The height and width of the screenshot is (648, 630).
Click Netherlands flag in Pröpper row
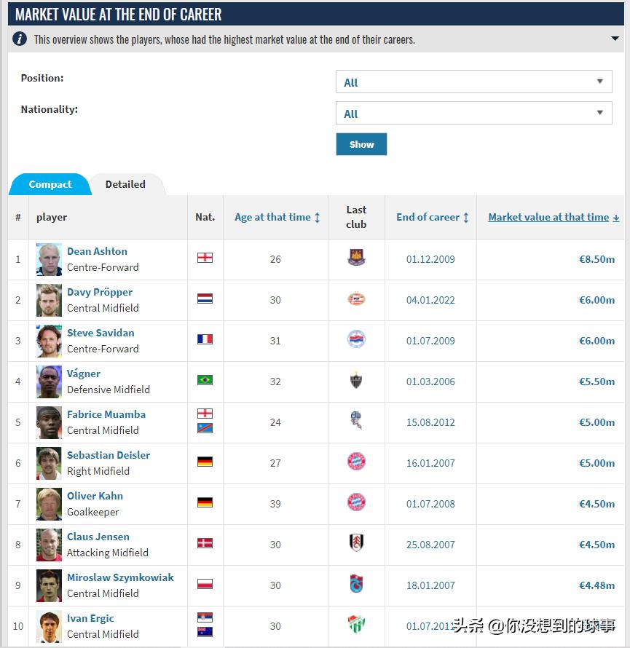point(205,299)
